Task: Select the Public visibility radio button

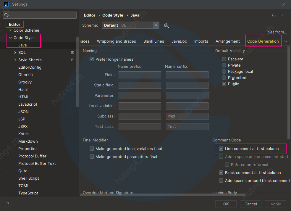Action: click(224, 84)
